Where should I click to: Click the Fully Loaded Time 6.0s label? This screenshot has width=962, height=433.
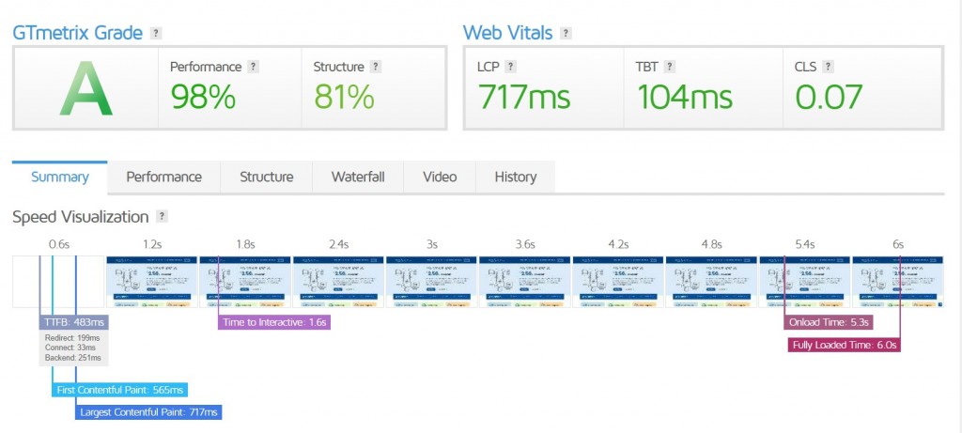click(844, 346)
